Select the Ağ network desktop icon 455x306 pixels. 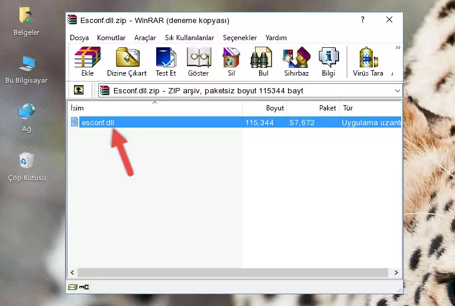click(27, 118)
